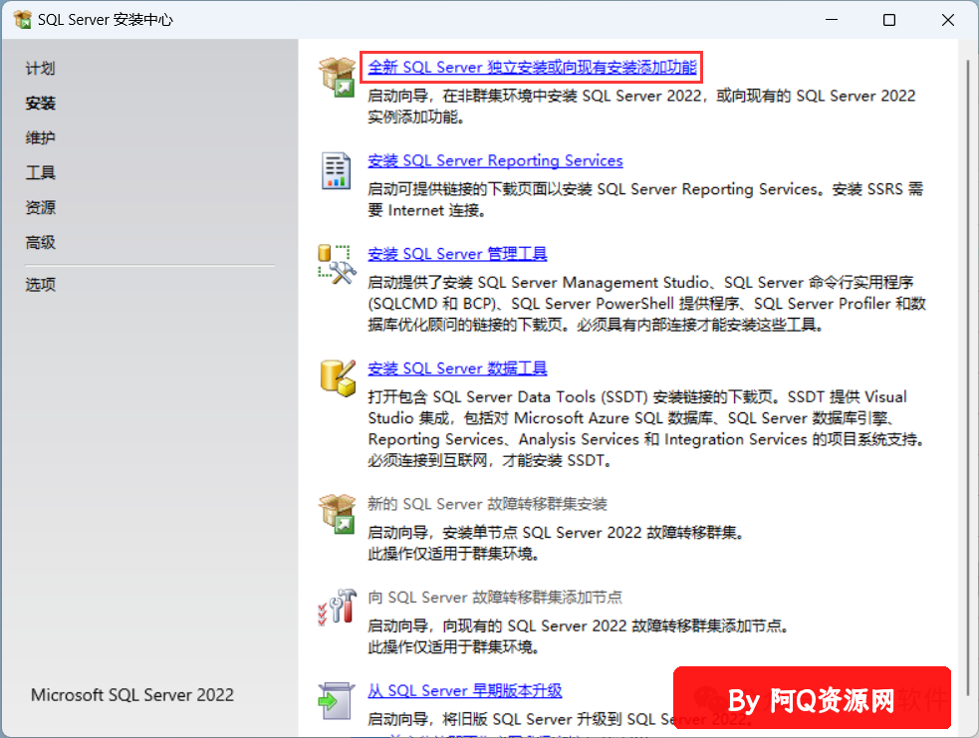Screen dimensions: 979x738
Task: Switch to the 高级 page
Action: click(40, 242)
